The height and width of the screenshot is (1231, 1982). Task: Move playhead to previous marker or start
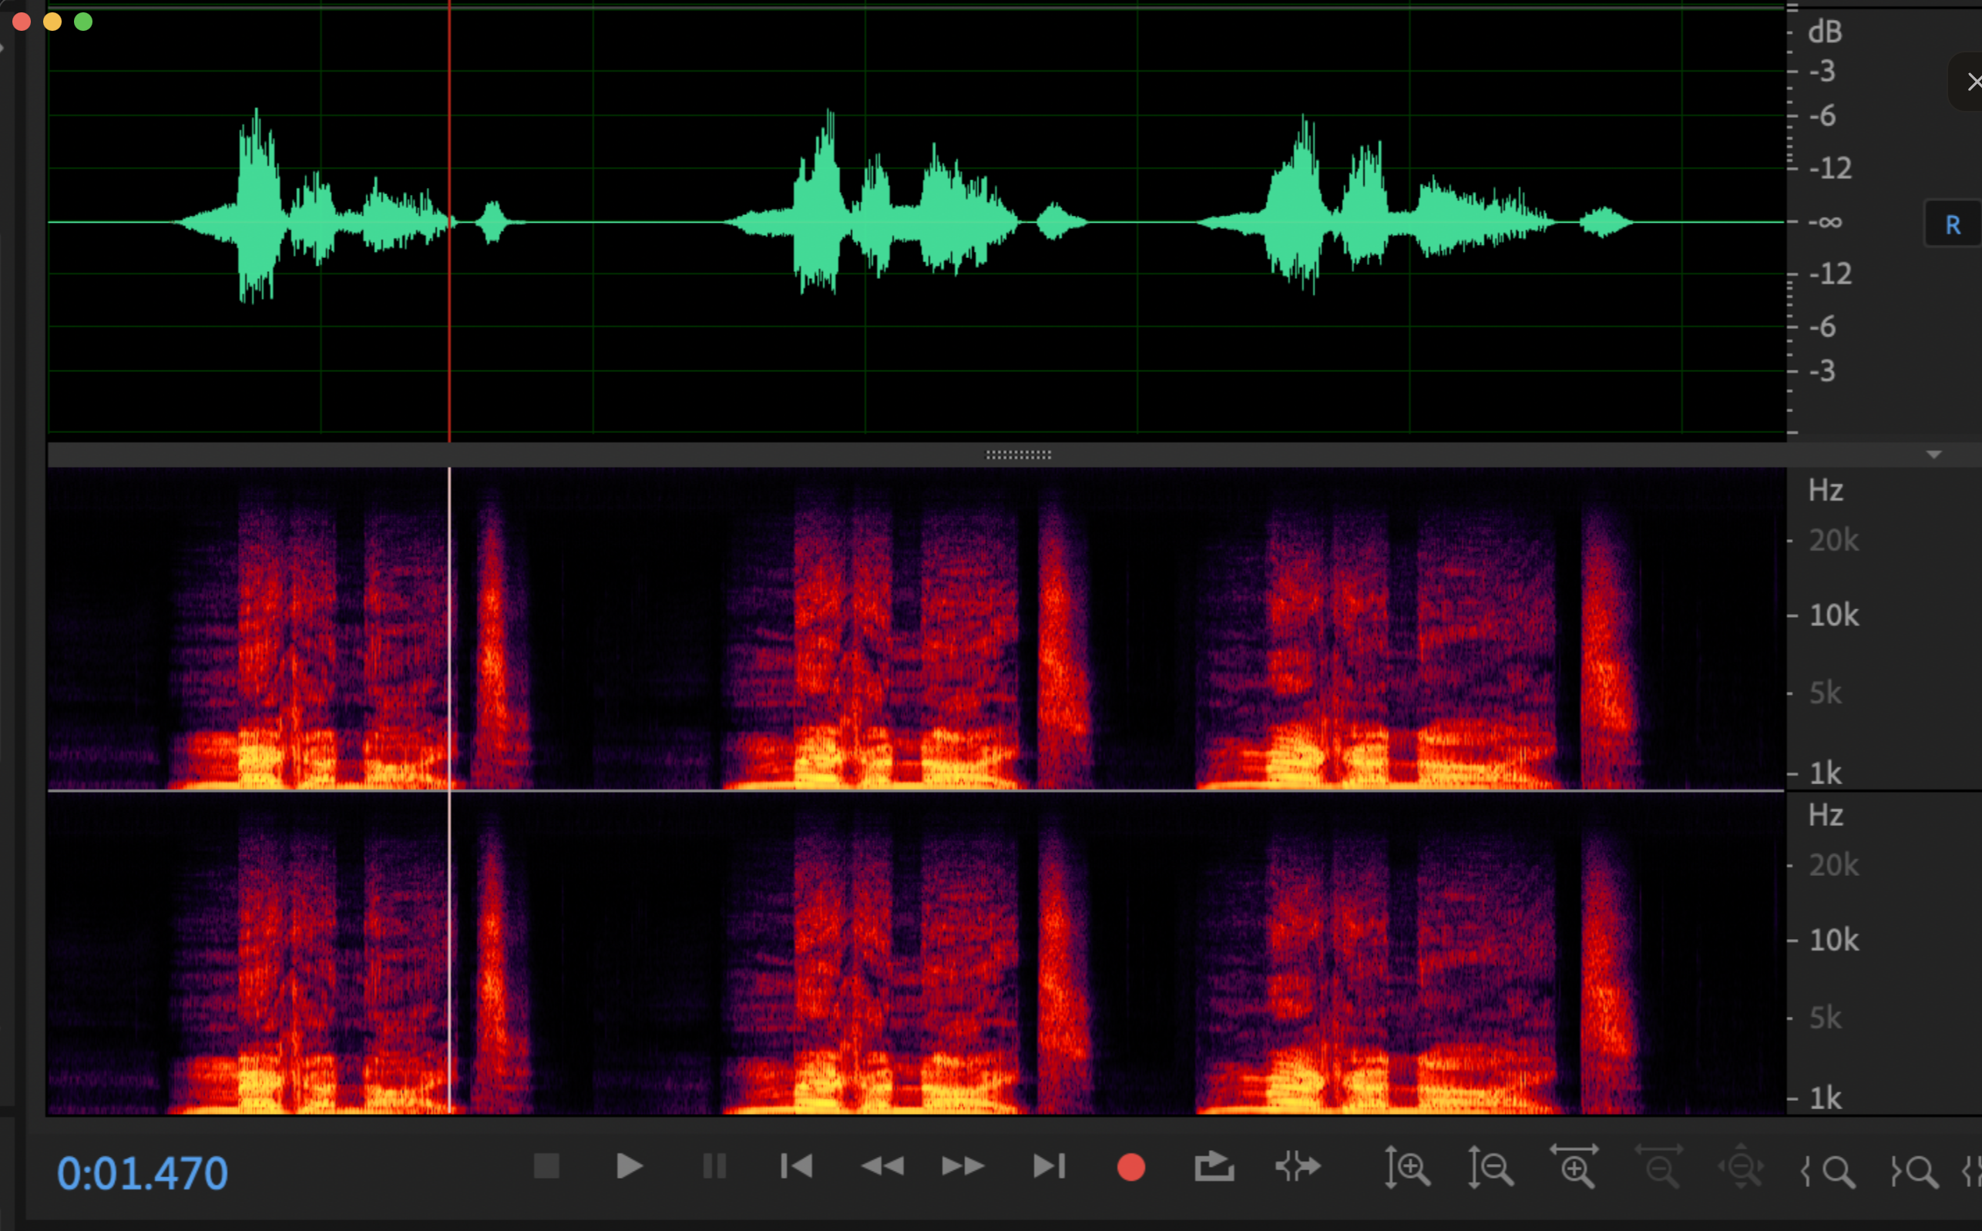pos(796,1166)
